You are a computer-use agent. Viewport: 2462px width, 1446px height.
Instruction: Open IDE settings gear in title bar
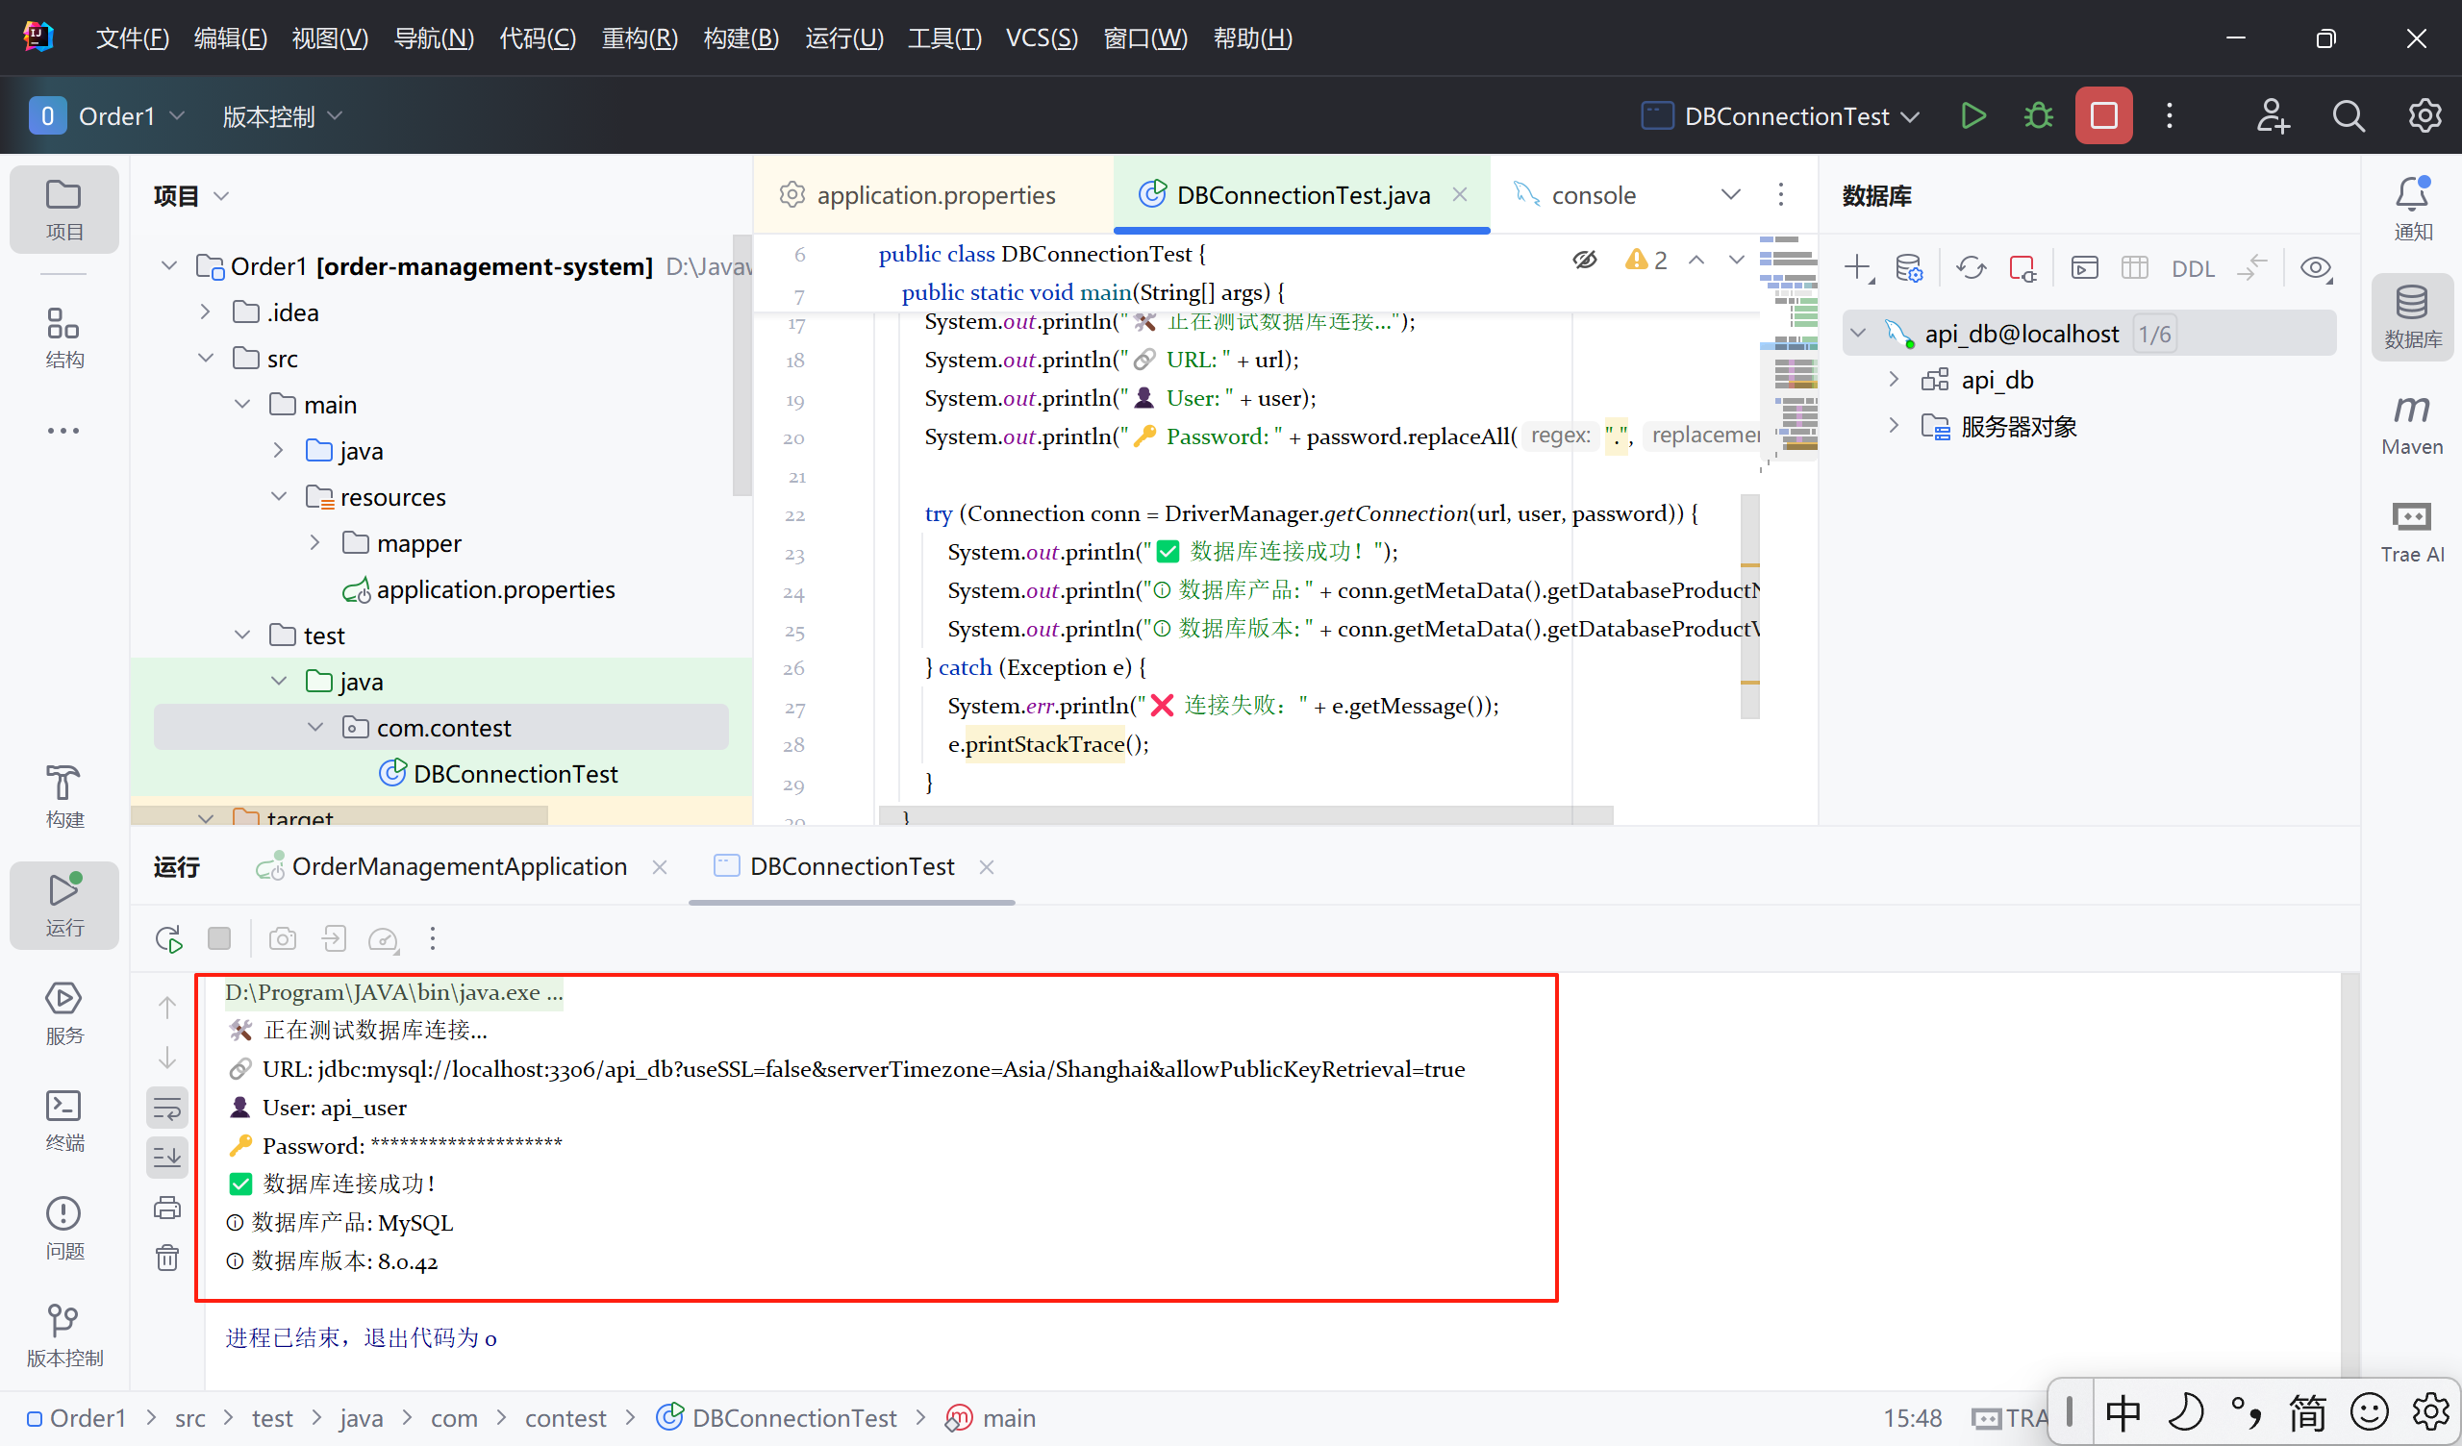[x=2424, y=116]
